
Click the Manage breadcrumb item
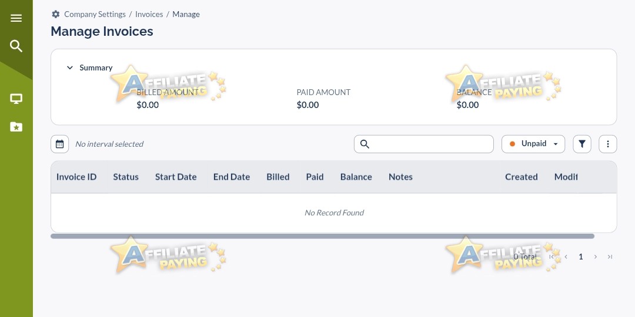click(x=186, y=14)
